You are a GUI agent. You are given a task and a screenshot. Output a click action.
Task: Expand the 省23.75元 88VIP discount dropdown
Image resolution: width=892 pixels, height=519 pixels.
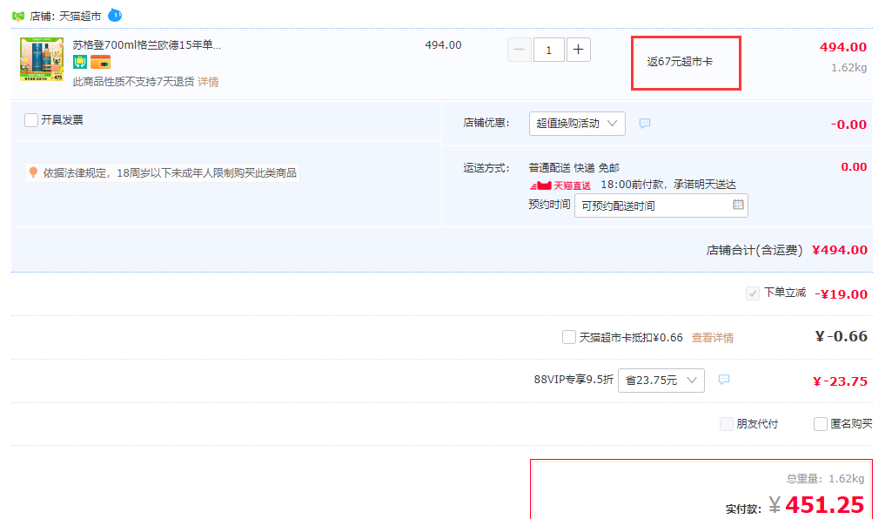(x=661, y=381)
